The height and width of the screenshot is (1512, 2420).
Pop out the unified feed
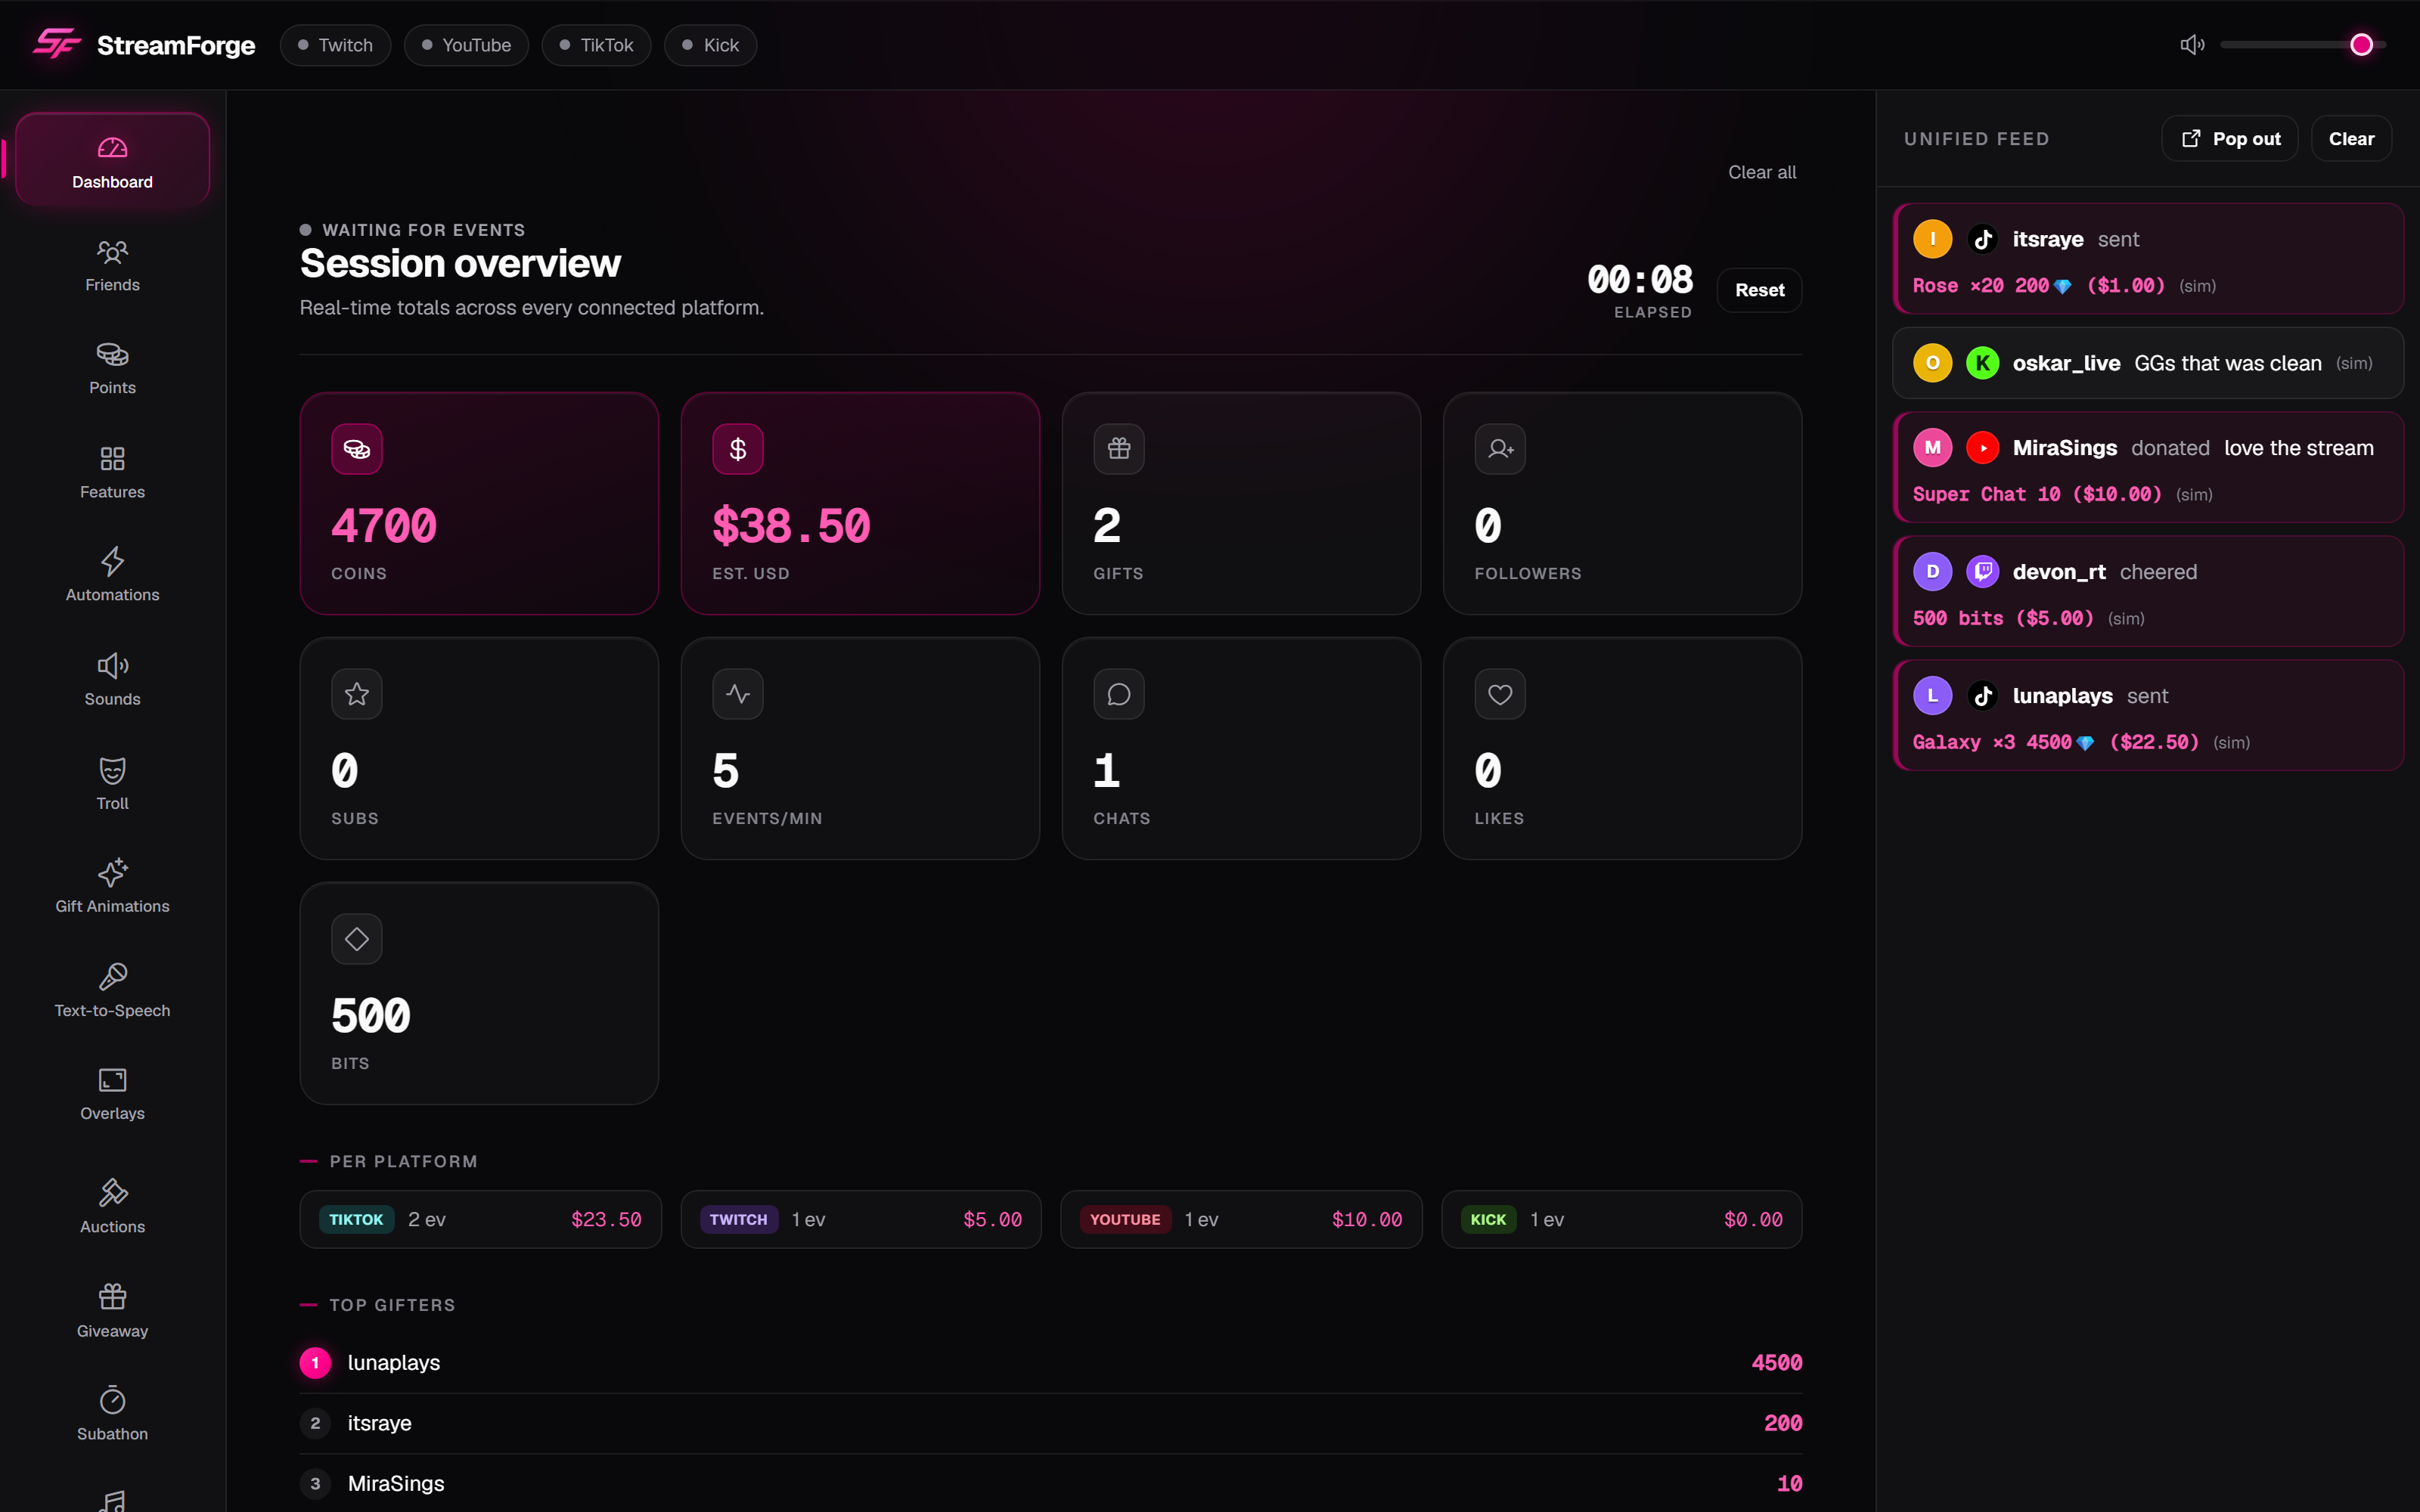tap(2230, 138)
